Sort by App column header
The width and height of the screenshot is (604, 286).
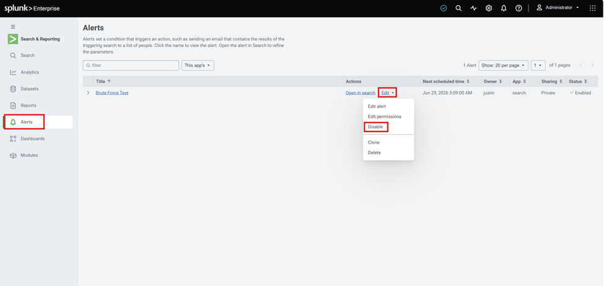tap(519, 82)
